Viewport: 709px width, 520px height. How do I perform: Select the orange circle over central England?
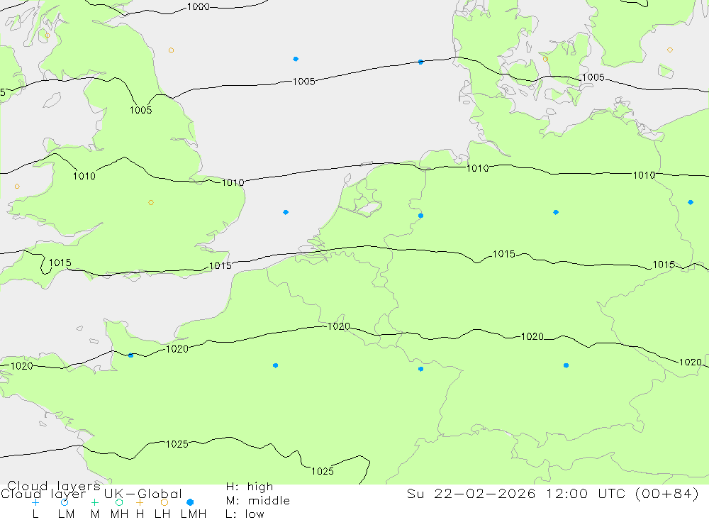[x=151, y=203]
